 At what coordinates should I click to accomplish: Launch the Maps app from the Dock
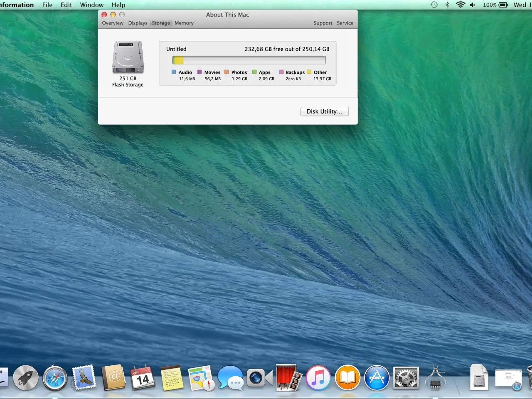click(201, 378)
